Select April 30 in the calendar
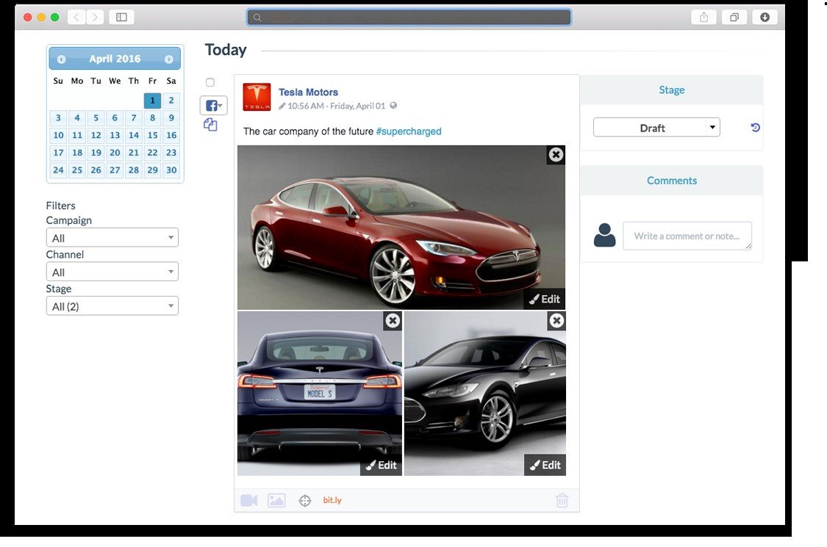827x547 pixels. click(x=171, y=170)
